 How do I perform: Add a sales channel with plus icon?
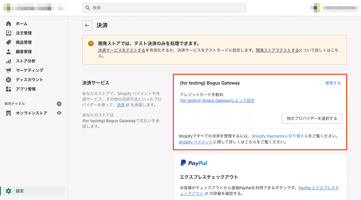pyautogui.click(x=59, y=104)
